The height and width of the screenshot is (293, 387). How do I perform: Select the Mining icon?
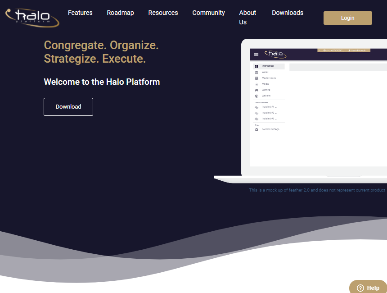click(256, 84)
